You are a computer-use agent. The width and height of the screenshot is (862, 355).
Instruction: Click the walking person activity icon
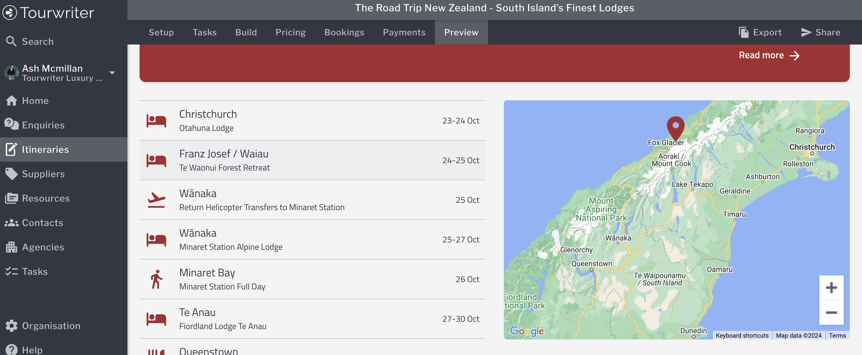(156, 279)
